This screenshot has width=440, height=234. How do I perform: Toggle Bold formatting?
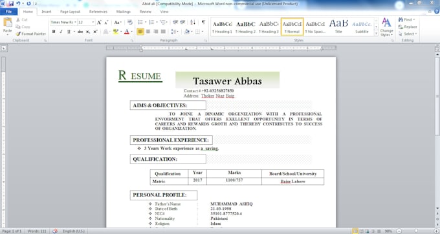(54, 32)
